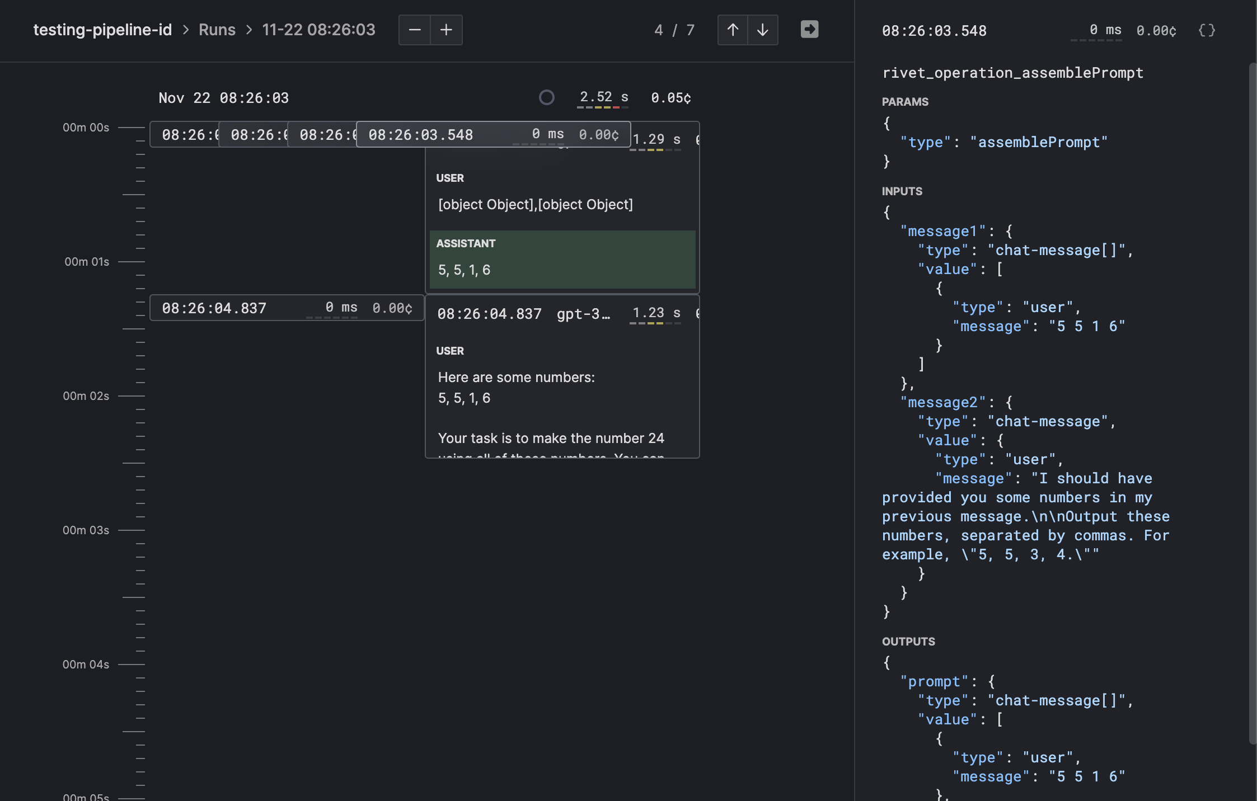The width and height of the screenshot is (1257, 801).
Task: Click the PARAMS section heading
Action: [905, 102]
